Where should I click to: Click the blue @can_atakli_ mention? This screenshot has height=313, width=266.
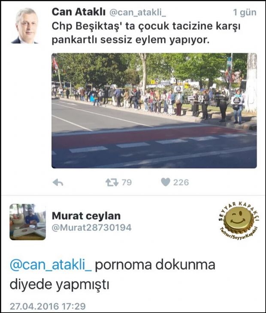51,265
